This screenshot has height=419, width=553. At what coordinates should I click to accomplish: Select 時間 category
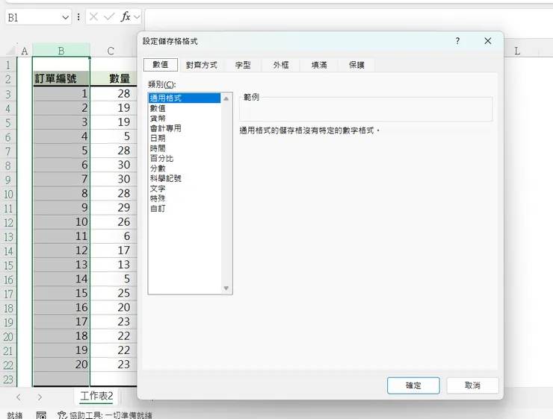point(185,148)
